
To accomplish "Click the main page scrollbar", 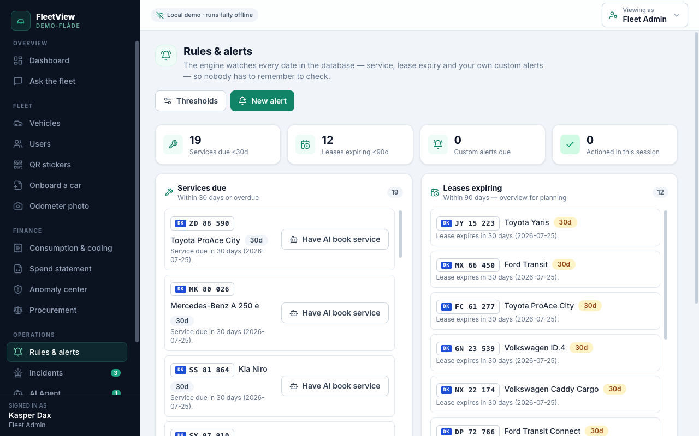I will pos(696,168).
